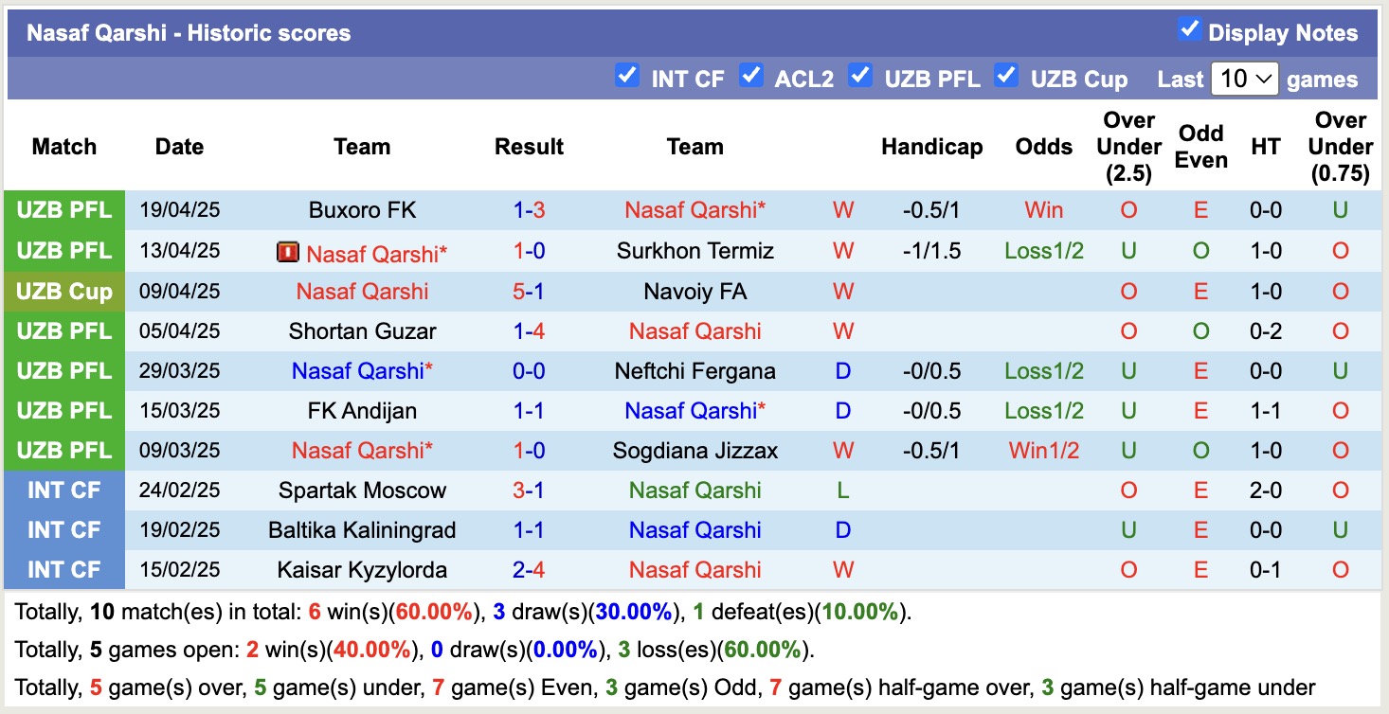Click the FK Andijan team link
The image size is (1389, 714).
pos(362,411)
